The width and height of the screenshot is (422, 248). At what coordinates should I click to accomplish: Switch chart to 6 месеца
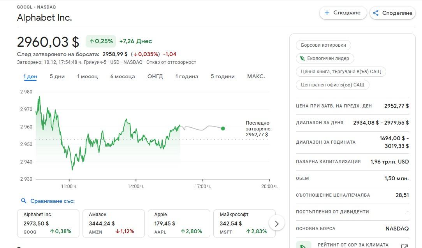point(123,76)
